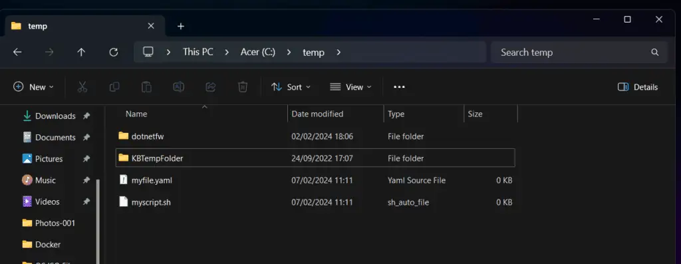Go back with the left arrow
The width and height of the screenshot is (681, 264).
[x=17, y=52]
